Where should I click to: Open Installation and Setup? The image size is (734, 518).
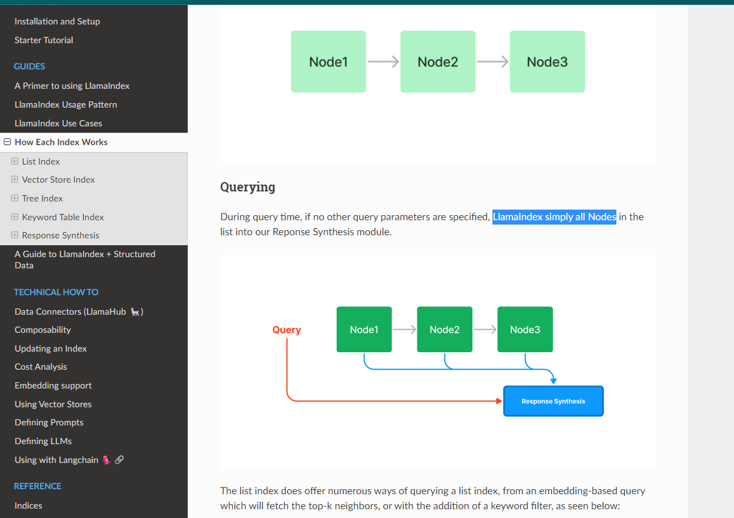57,21
